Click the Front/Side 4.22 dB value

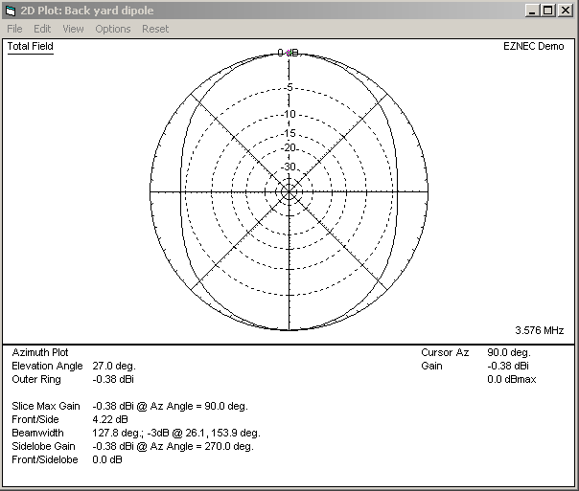point(108,419)
